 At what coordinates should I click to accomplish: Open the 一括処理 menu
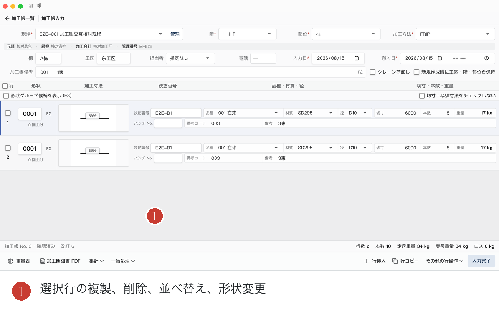pos(123,261)
